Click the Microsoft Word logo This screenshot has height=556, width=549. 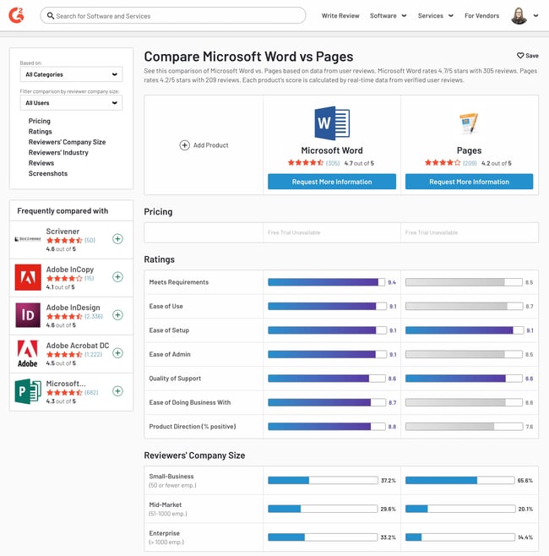pos(332,123)
